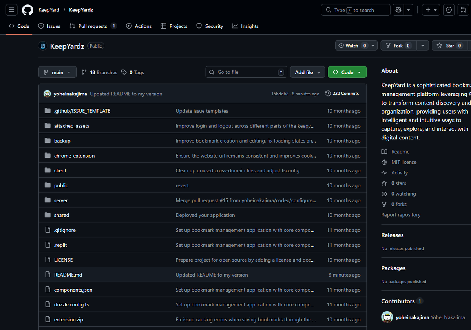Viewport: 471px width, 330px height.
Task: Open the 18 Branches link
Action: pyautogui.click(x=99, y=72)
